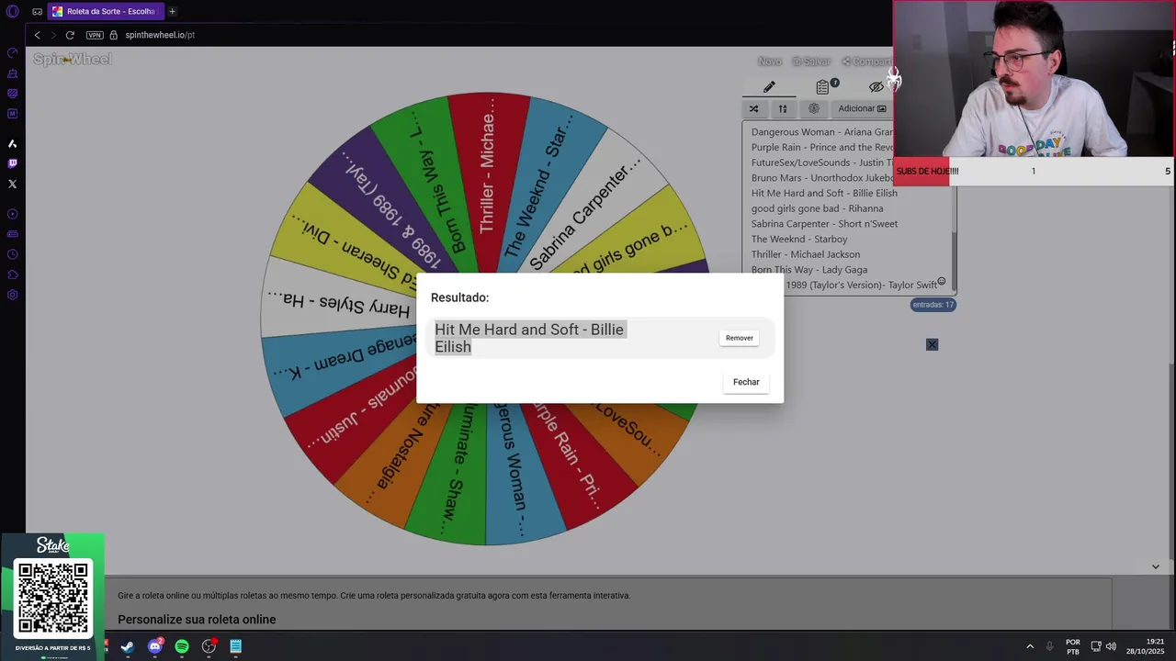
Task: Click the Opera GX logo icon
Action: coord(13,11)
